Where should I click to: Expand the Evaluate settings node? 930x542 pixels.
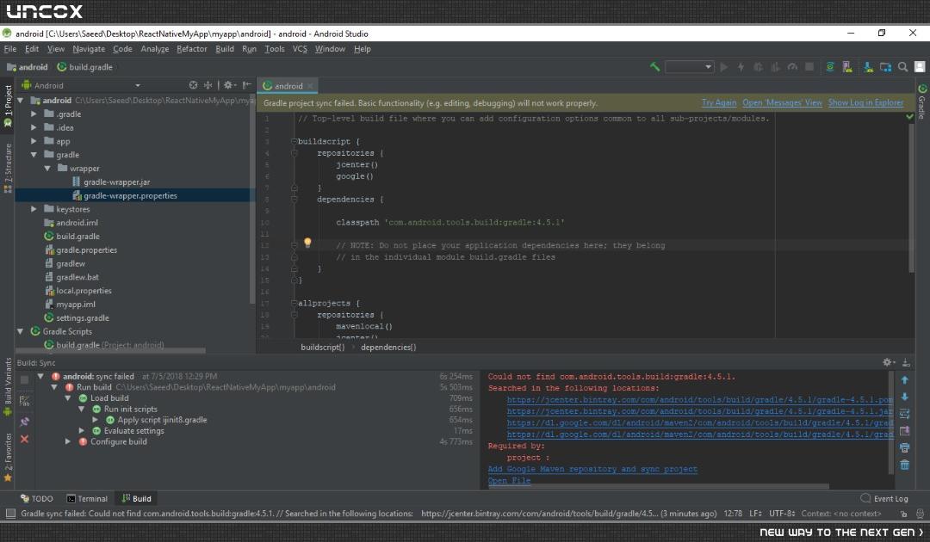pyautogui.click(x=81, y=431)
